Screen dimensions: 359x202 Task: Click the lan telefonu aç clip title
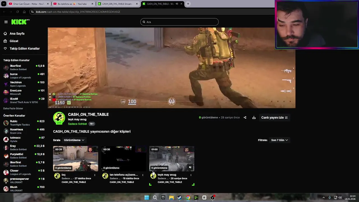point(124,175)
